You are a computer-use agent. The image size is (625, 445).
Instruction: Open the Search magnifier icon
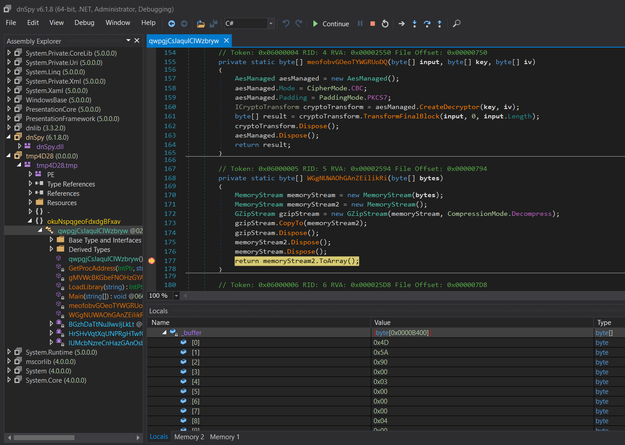click(456, 24)
